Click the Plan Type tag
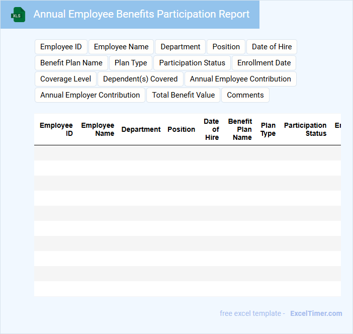Image resolution: width=353 pixels, height=334 pixels. 131,63
